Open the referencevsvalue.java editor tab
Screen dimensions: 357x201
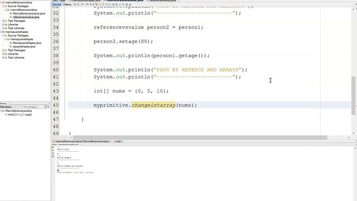pos(162,1)
